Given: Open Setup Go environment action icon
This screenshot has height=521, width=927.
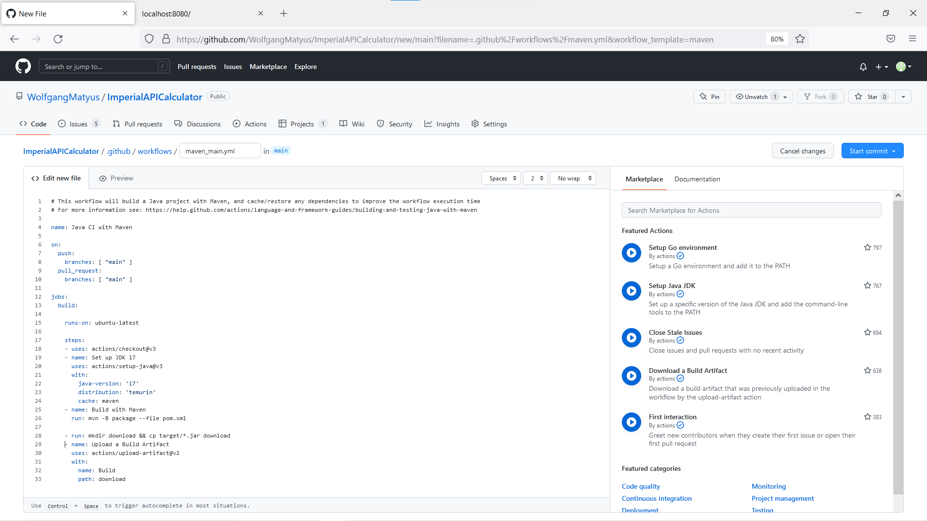Looking at the screenshot, I should 631,252.
